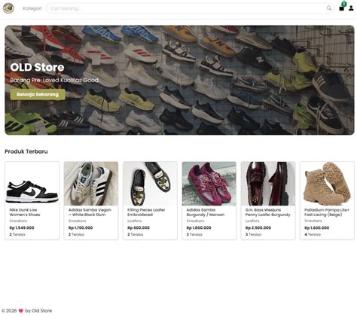
Task: Open Adidas Samba Vegan product image
Action: (x=91, y=184)
